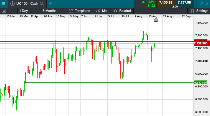The width and height of the screenshot is (210, 116).
Task: Click the window layout icon near top right
Action: click(196, 4)
